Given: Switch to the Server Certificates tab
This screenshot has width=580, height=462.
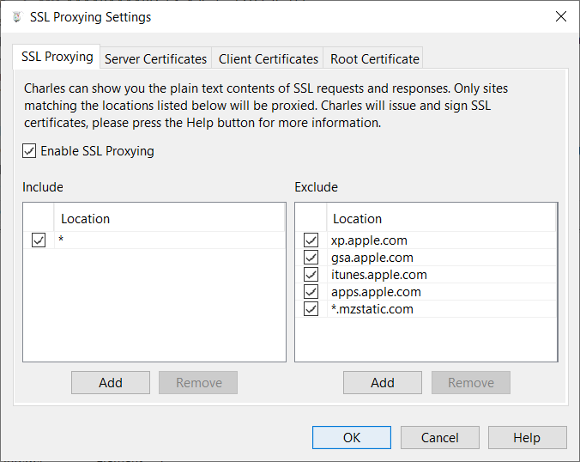Looking at the screenshot, I should pyautogui.click(x=155, y=59).
